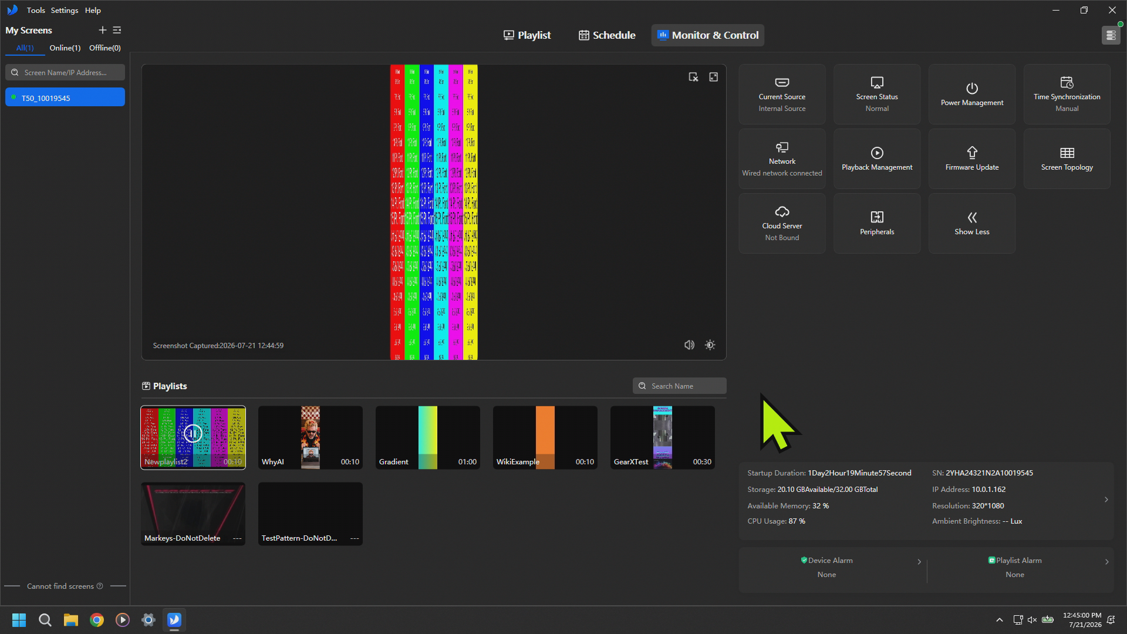The image size is (1127, 634).
Task: Open Playback Management tile
Action: click(x=877, y=158)
